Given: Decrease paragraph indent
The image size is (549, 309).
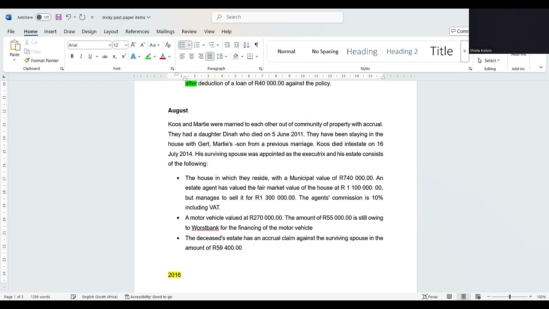Looking at the screenshot, I should point(227,45).
